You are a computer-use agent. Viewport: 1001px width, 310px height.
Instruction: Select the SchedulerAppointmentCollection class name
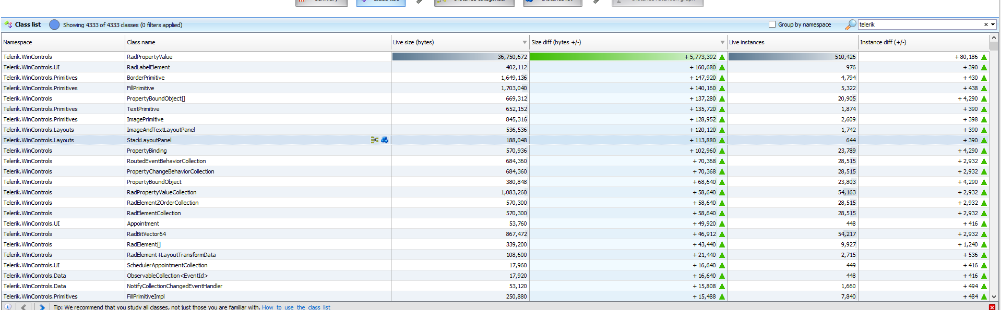[x=167, y=265]
